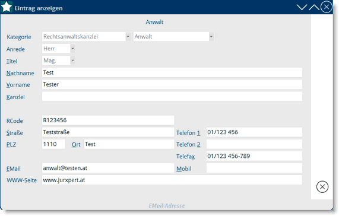This screenshot has width=339, height=216.
Task: Click the EMail label
Action: (x=14, y=169)
